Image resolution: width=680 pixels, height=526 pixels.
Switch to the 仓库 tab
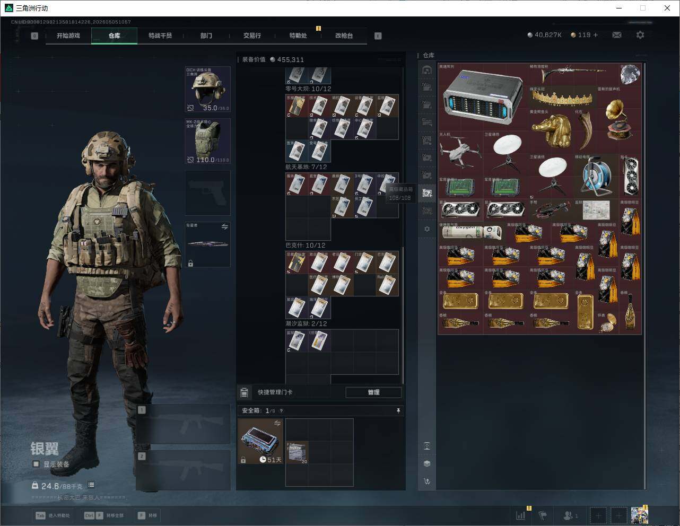point(115,36)
